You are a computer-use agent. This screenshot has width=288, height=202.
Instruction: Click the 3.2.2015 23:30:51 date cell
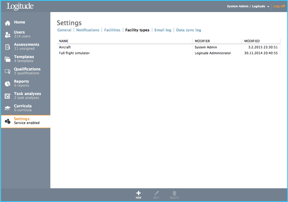[263, 47]
